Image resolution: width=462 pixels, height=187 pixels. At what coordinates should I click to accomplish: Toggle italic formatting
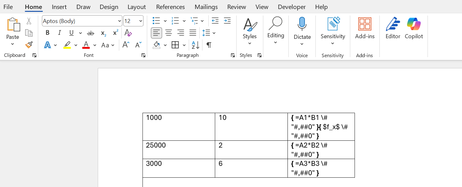coord(60,33)
